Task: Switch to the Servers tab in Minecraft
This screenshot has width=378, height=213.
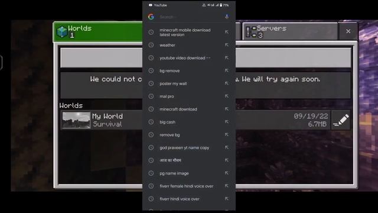Action: point(289,31)
